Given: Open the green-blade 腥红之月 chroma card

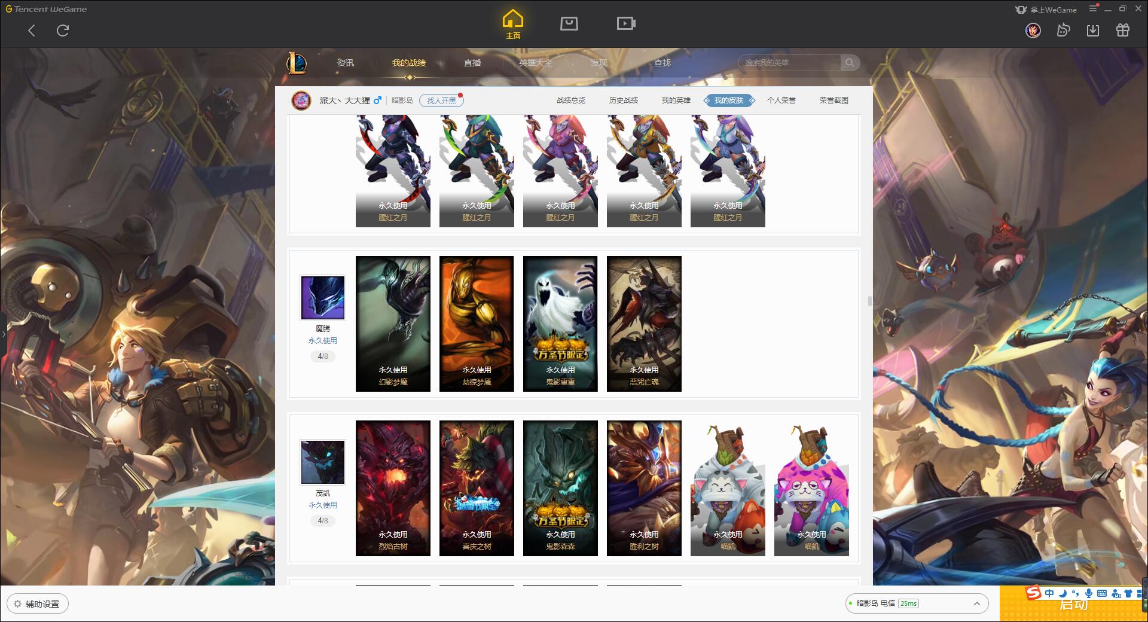Looking at the screenshot, I should click(477, 171).
